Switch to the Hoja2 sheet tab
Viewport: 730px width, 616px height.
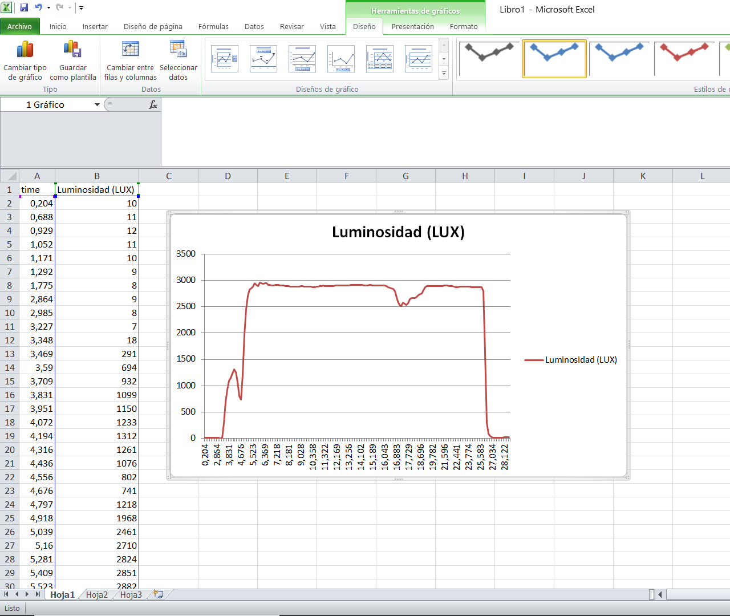tap(97, 594)
